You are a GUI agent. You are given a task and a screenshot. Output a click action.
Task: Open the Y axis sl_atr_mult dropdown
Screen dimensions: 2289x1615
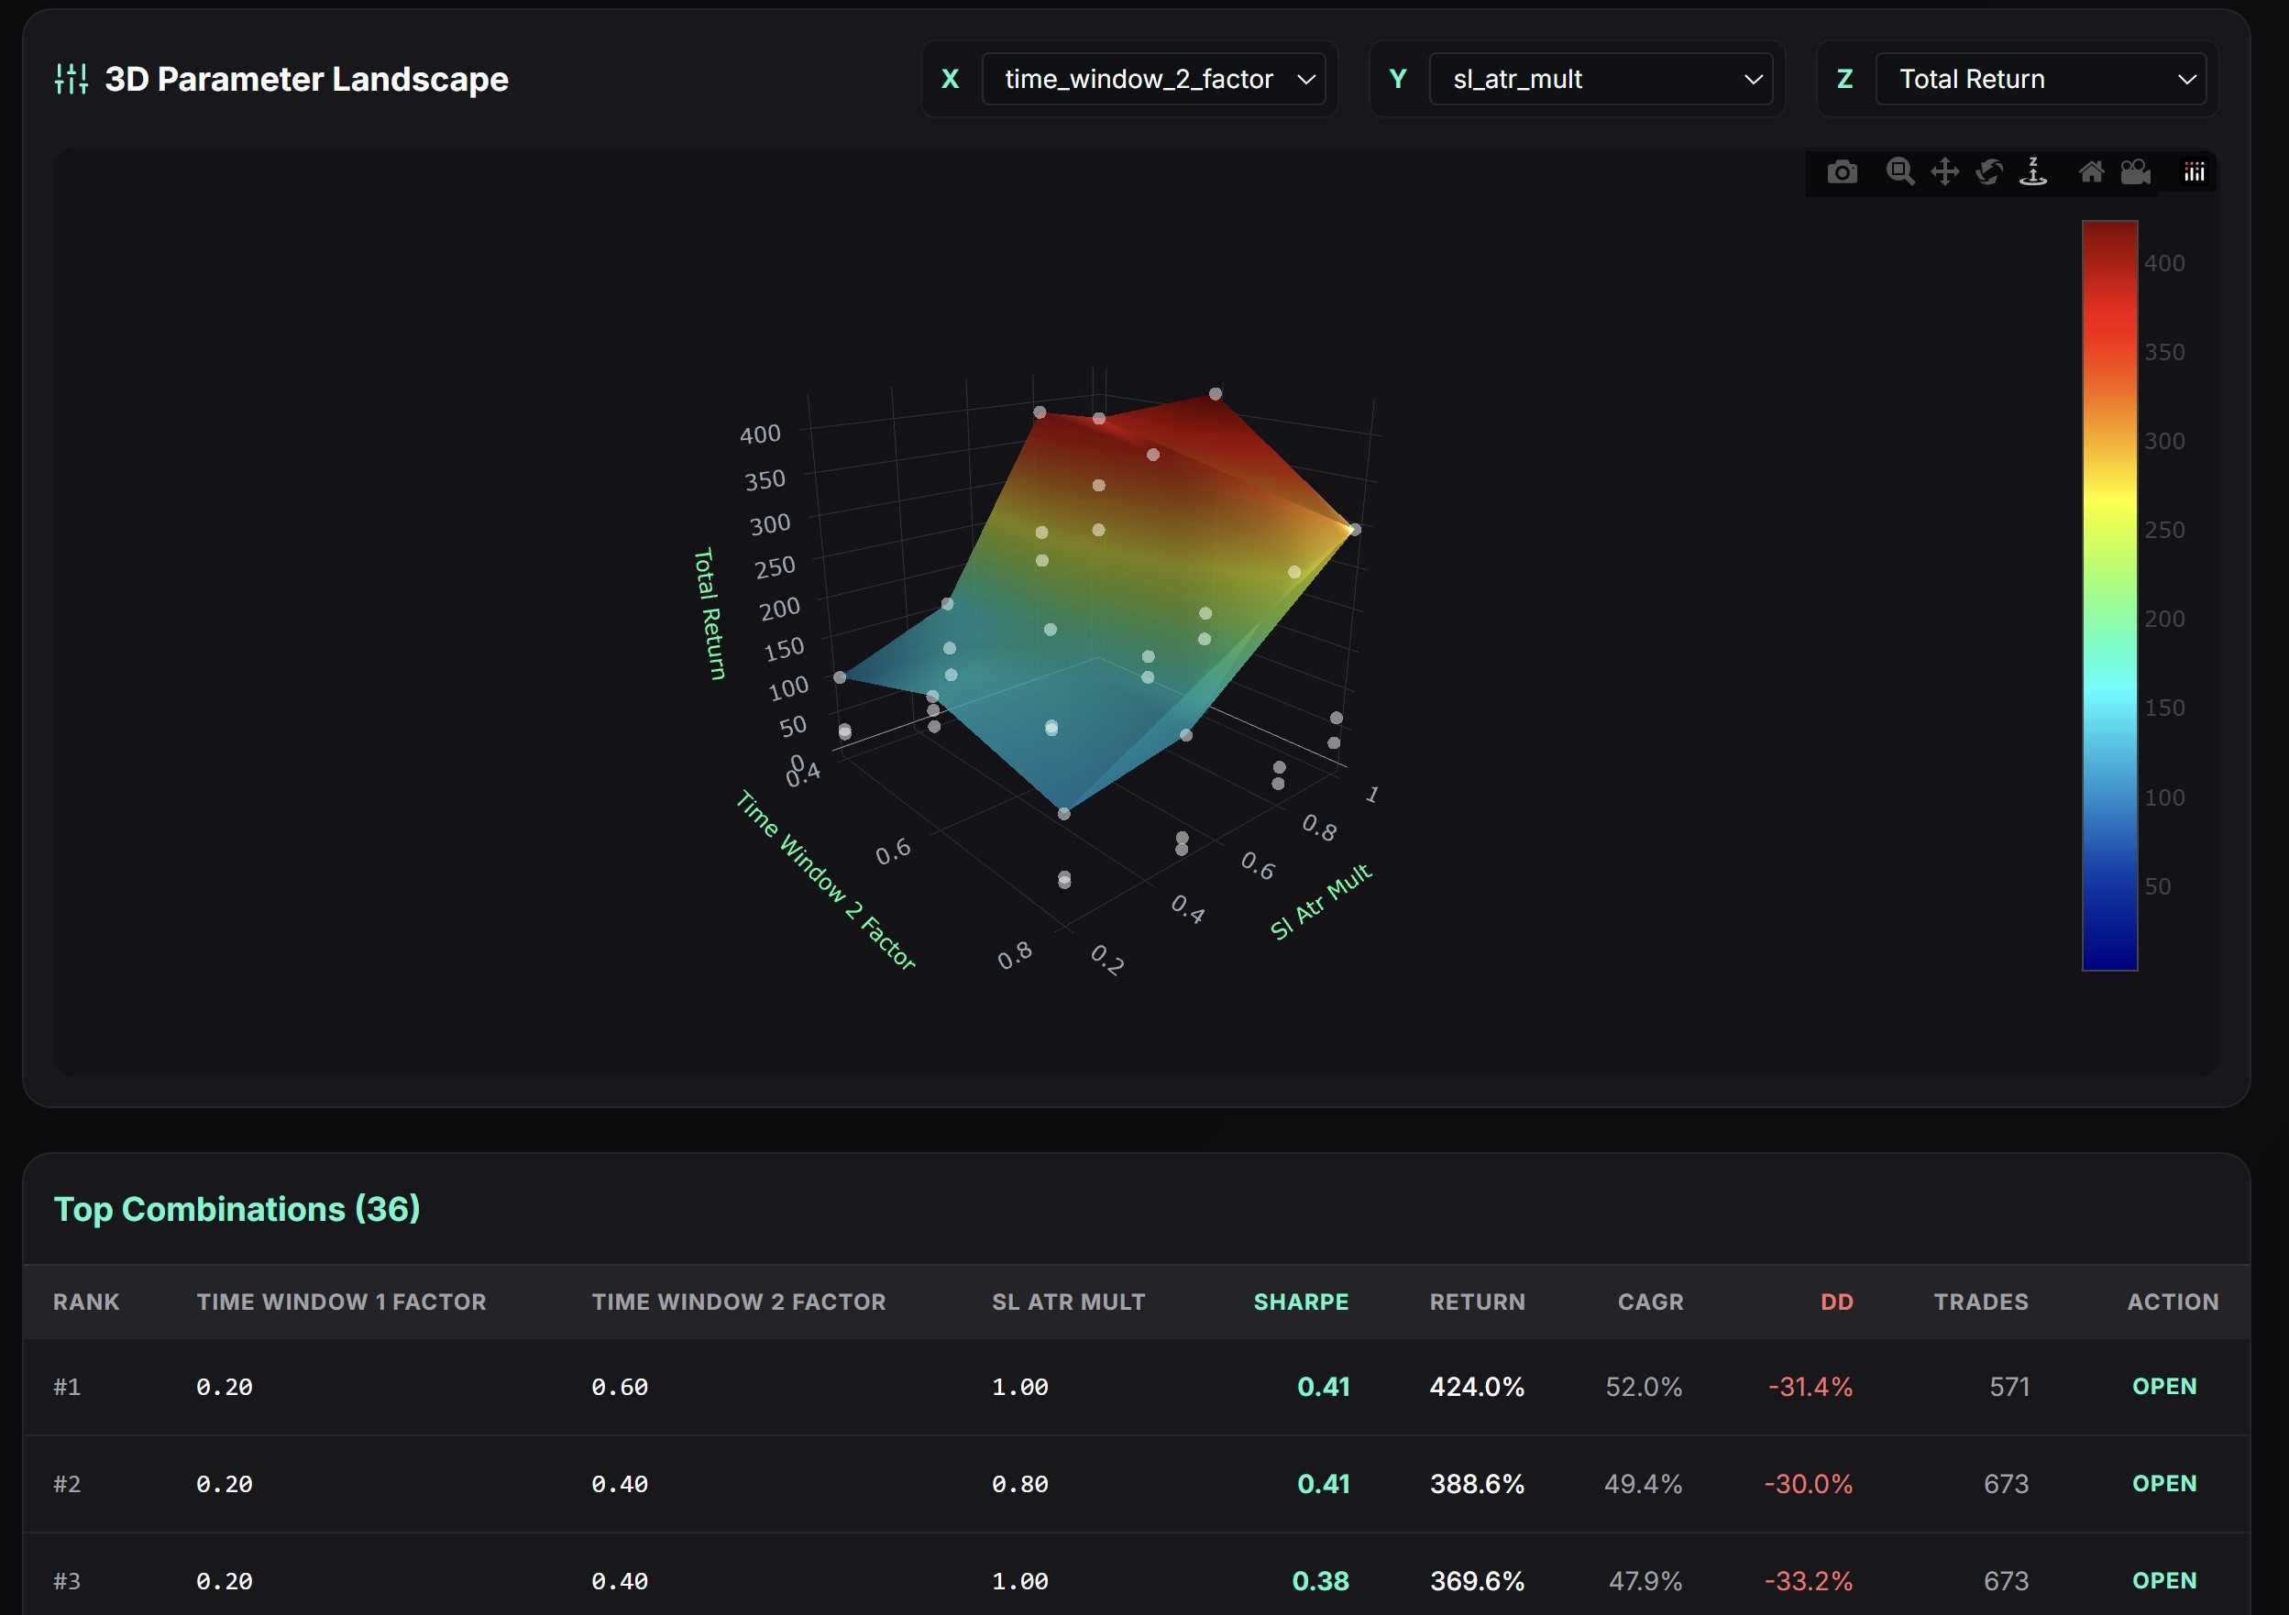pyautogui.click(x=1601, y=79)
